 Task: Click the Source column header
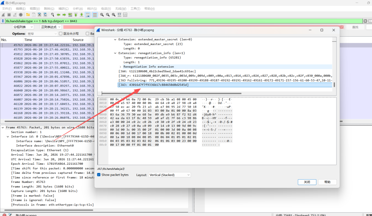click(x=83, y=40)
